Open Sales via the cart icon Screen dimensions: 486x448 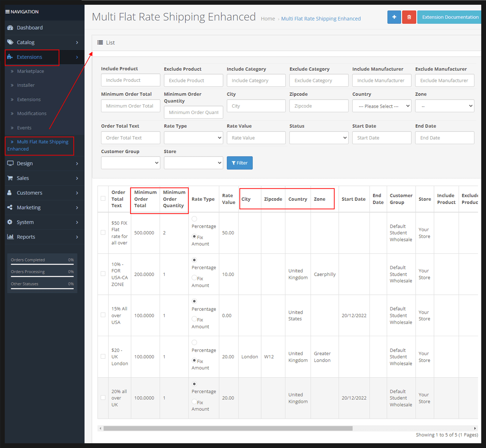(10, 178)
